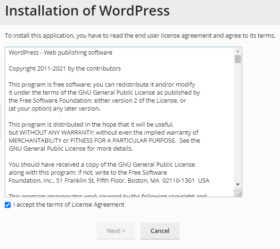Image resolution: width=280 pixels, height=249 pixels.
Task: Click 'but WITHOUT ANY WARRANTY' line
Action: click(x=104, y=133)
